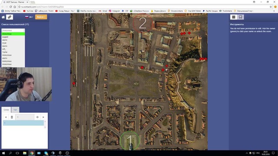Open the LeBwa_wot Twitch bookmark
Image resolution: width=278 pixels, height=156 pixels.
44,11
